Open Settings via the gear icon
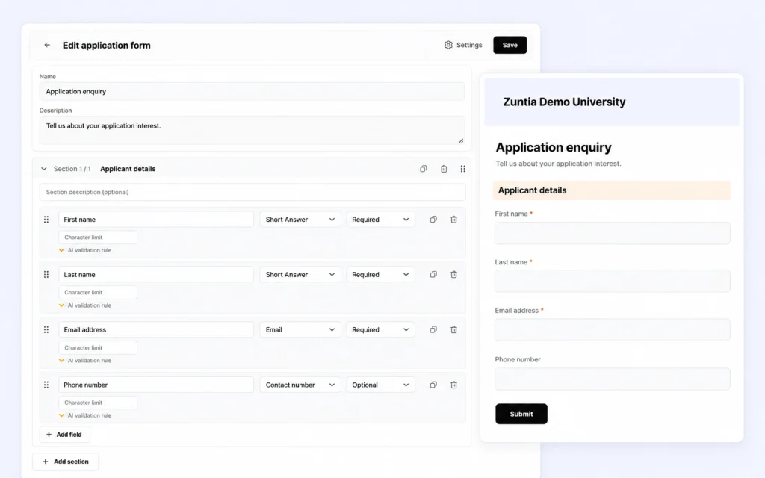765x478 pixels. (463, 45)
